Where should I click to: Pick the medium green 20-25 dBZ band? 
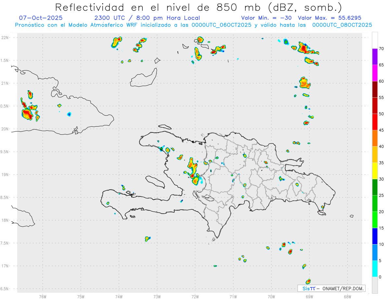coord(375,204)
